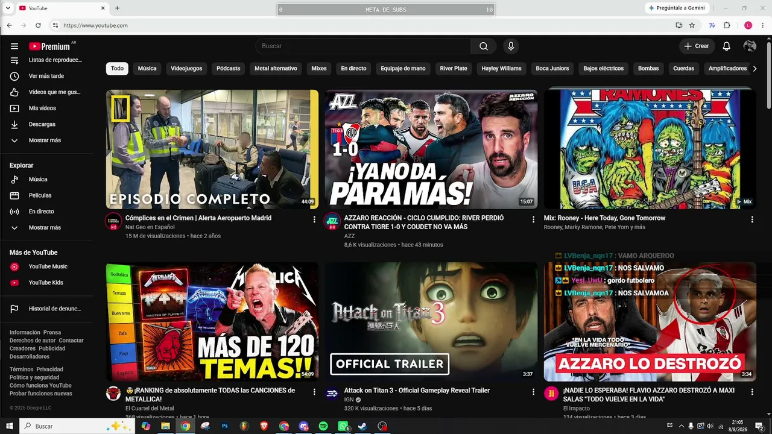772x434 pixels.
Task: Reload the page in Chrome
Action: [x=38, y=25]
